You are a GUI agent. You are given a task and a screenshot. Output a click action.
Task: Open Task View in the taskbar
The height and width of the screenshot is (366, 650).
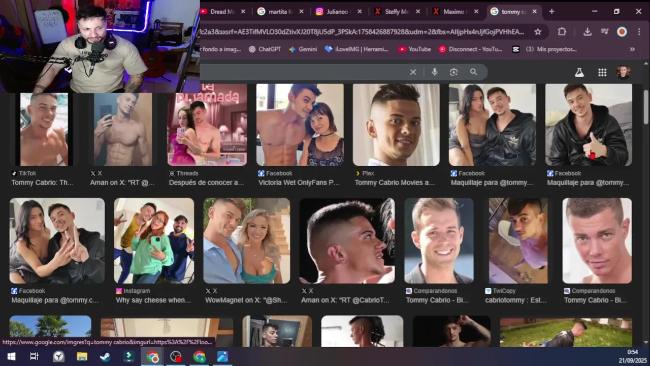(35, 357)
